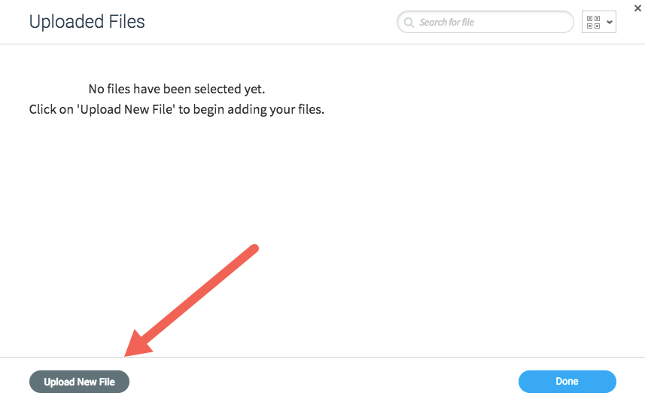The width and height of the screenshot is (645, 405).
Task: Focus the Search for file field
Action: pyautogui.click(x=485, y=23)
